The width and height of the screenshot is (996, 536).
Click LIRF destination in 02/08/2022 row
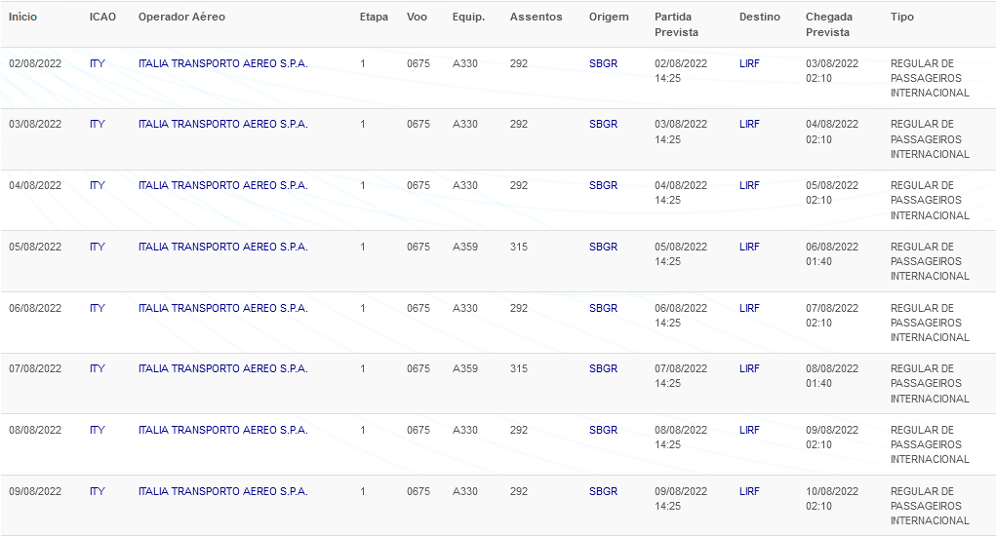point(749,63)
